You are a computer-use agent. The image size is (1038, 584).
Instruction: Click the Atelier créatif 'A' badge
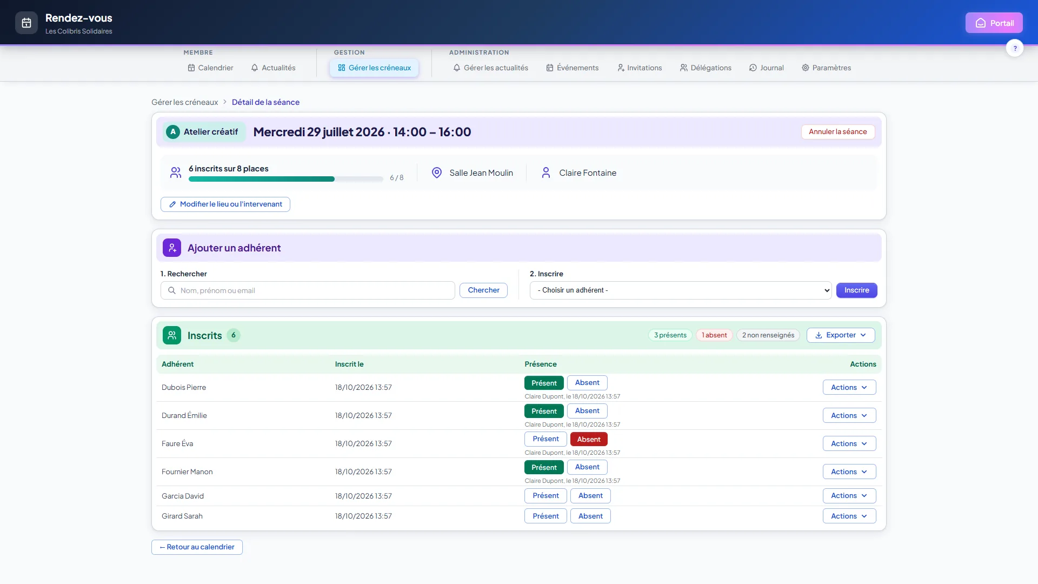[173, 132]
